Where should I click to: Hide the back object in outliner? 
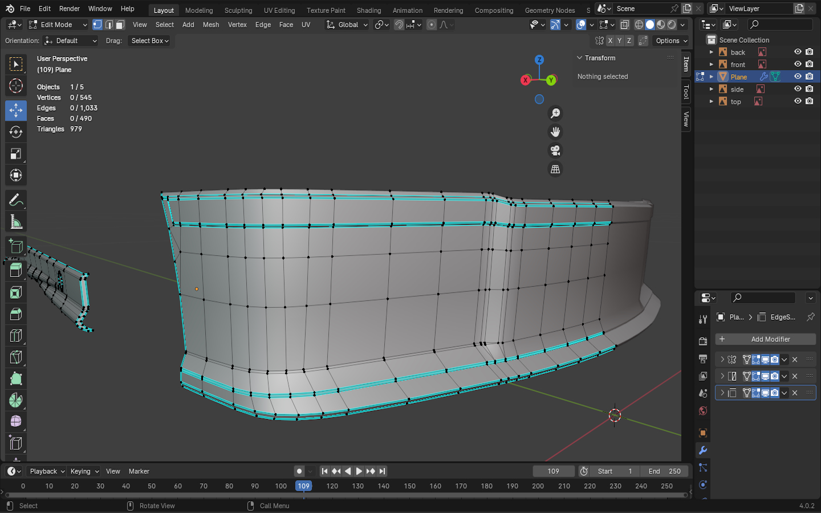click(x=798, y=52)
